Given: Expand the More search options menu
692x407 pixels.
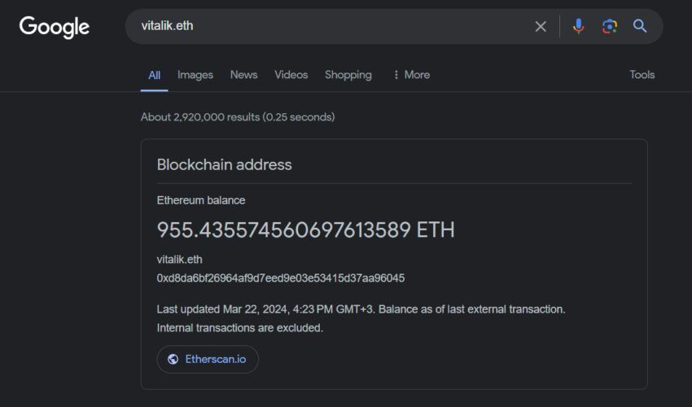Looking at the screenshot, I should pyautogui.click(x=411, y=75).
